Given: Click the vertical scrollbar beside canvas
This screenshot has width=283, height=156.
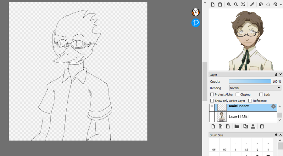Looking at the screenshot, I should 205,81.
